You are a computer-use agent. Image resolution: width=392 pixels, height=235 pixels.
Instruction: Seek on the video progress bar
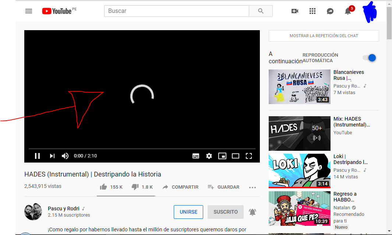pyautogui.click(x=142, y=149)
